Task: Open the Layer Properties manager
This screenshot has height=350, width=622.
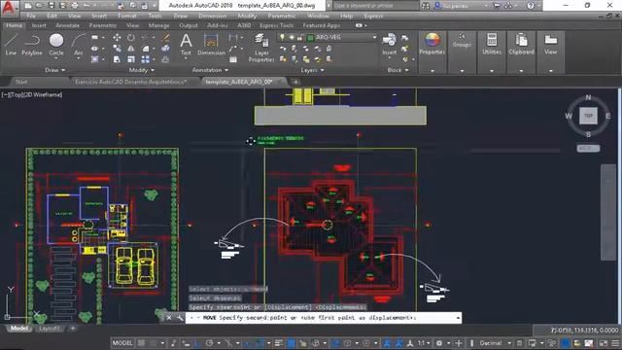Action: tap(261, 48)
